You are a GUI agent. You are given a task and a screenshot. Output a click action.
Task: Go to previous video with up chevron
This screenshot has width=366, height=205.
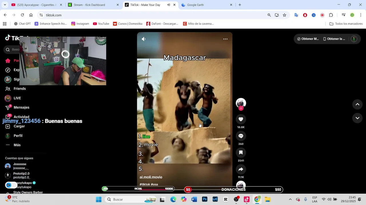point(357,104)
